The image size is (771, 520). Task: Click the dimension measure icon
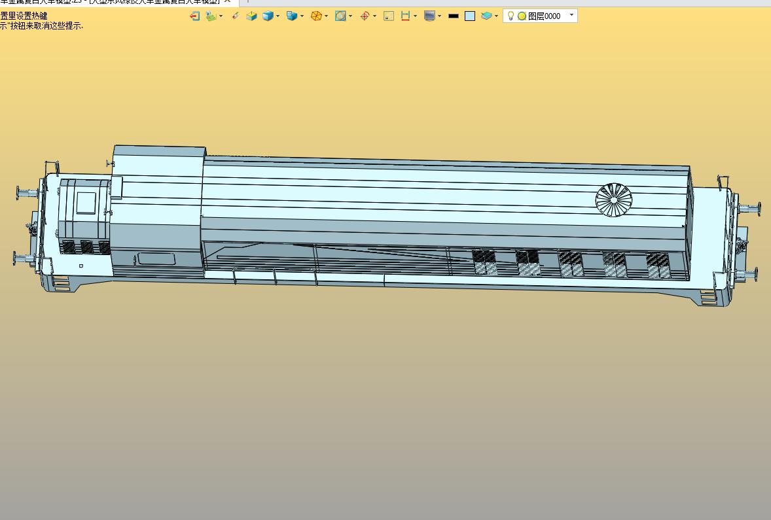(406, 16)
